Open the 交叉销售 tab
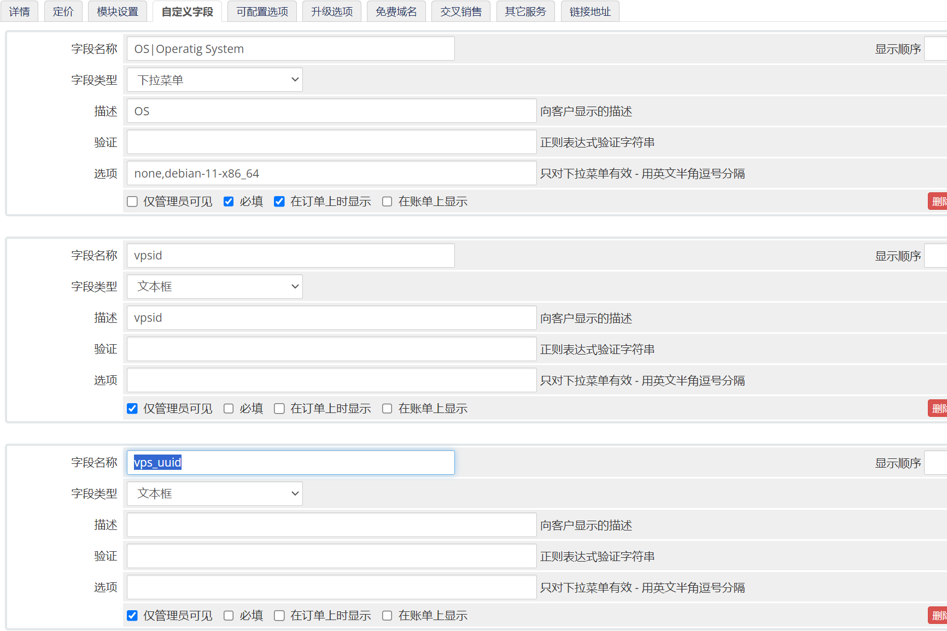Screen dimensions: 947x631 point(461,11)
